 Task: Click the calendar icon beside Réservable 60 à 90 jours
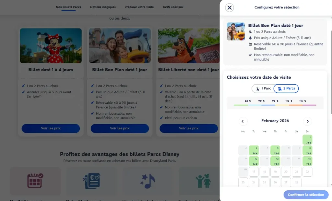click(x=251, y=44)
